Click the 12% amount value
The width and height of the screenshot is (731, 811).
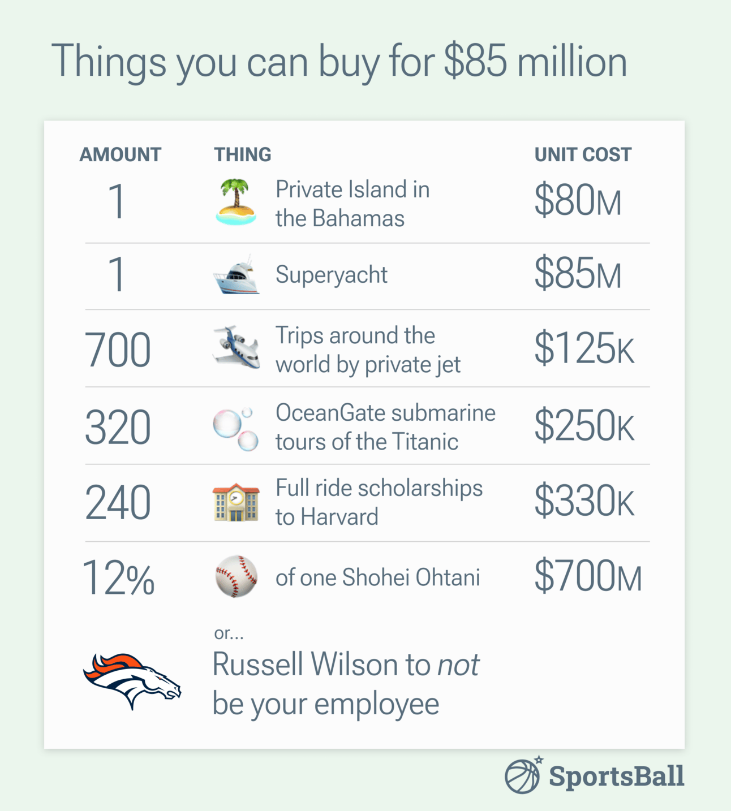[118, 578]
